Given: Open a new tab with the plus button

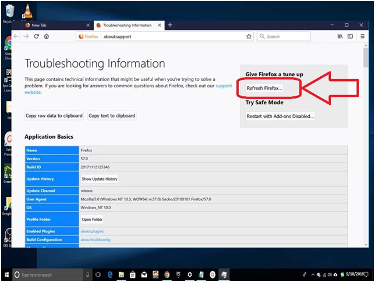Looking at the screenshot, I should click(x=170, y=25).
